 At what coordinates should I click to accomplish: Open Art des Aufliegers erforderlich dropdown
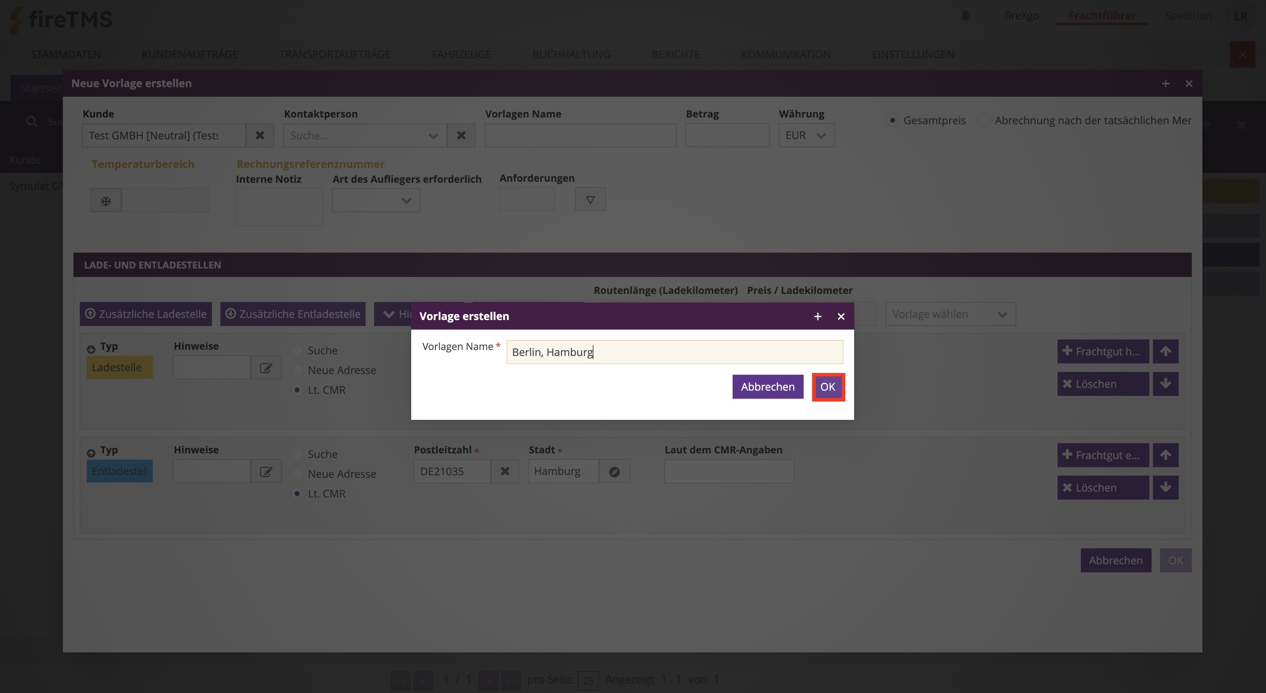pyautogui.click(x=376, y=200)
